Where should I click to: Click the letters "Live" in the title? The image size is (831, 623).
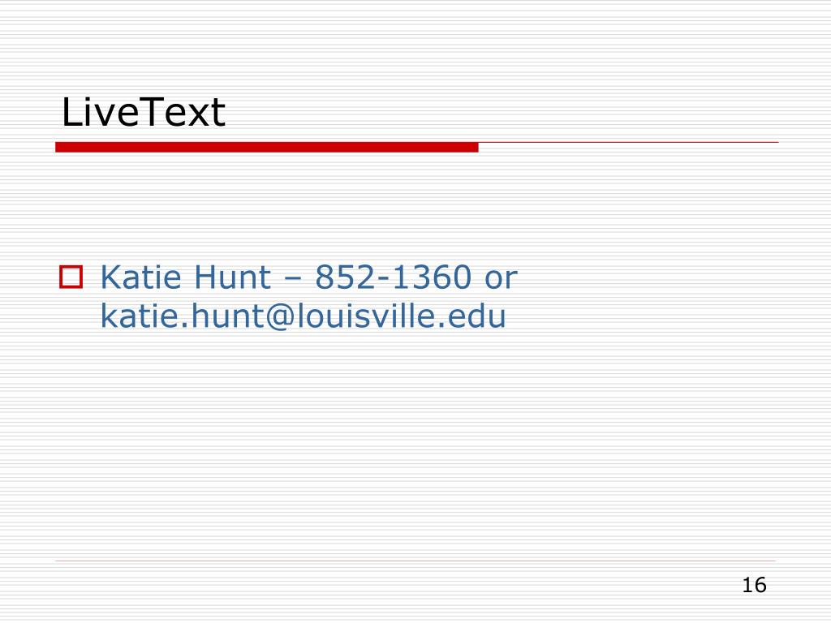(97, 112)
